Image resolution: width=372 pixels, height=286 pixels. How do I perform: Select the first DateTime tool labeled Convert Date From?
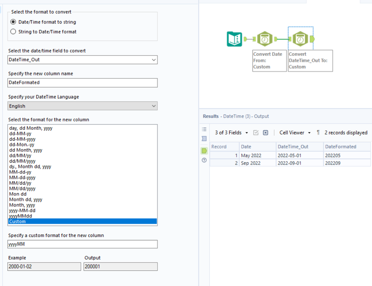[265, 39]
